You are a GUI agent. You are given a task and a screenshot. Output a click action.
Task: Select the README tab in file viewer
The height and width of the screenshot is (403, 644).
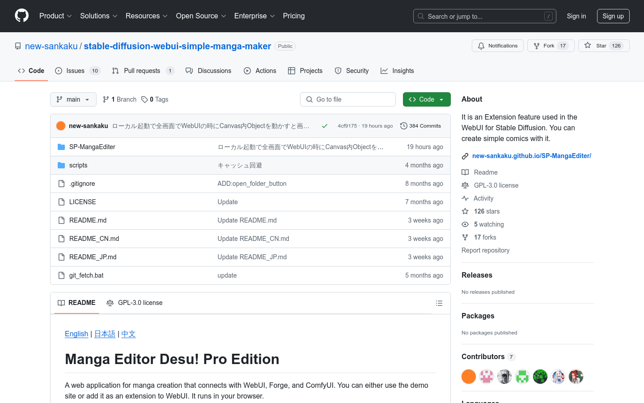pos(76,303)
